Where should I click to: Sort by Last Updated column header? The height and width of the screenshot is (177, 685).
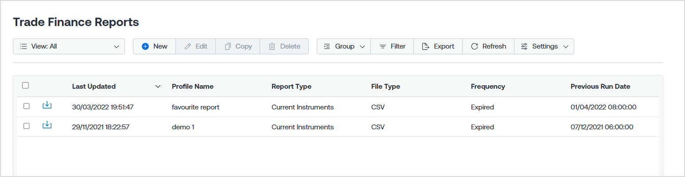click(94, 87)
